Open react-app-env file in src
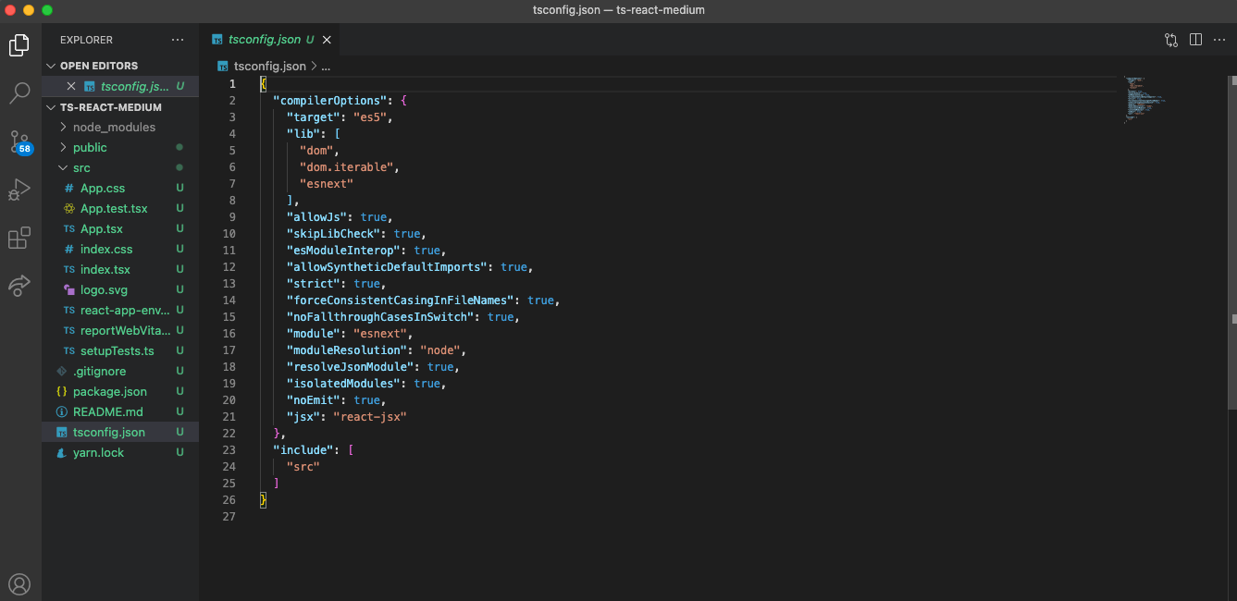The height and width of the screenshot is (601, 1237). coord(120,310)
